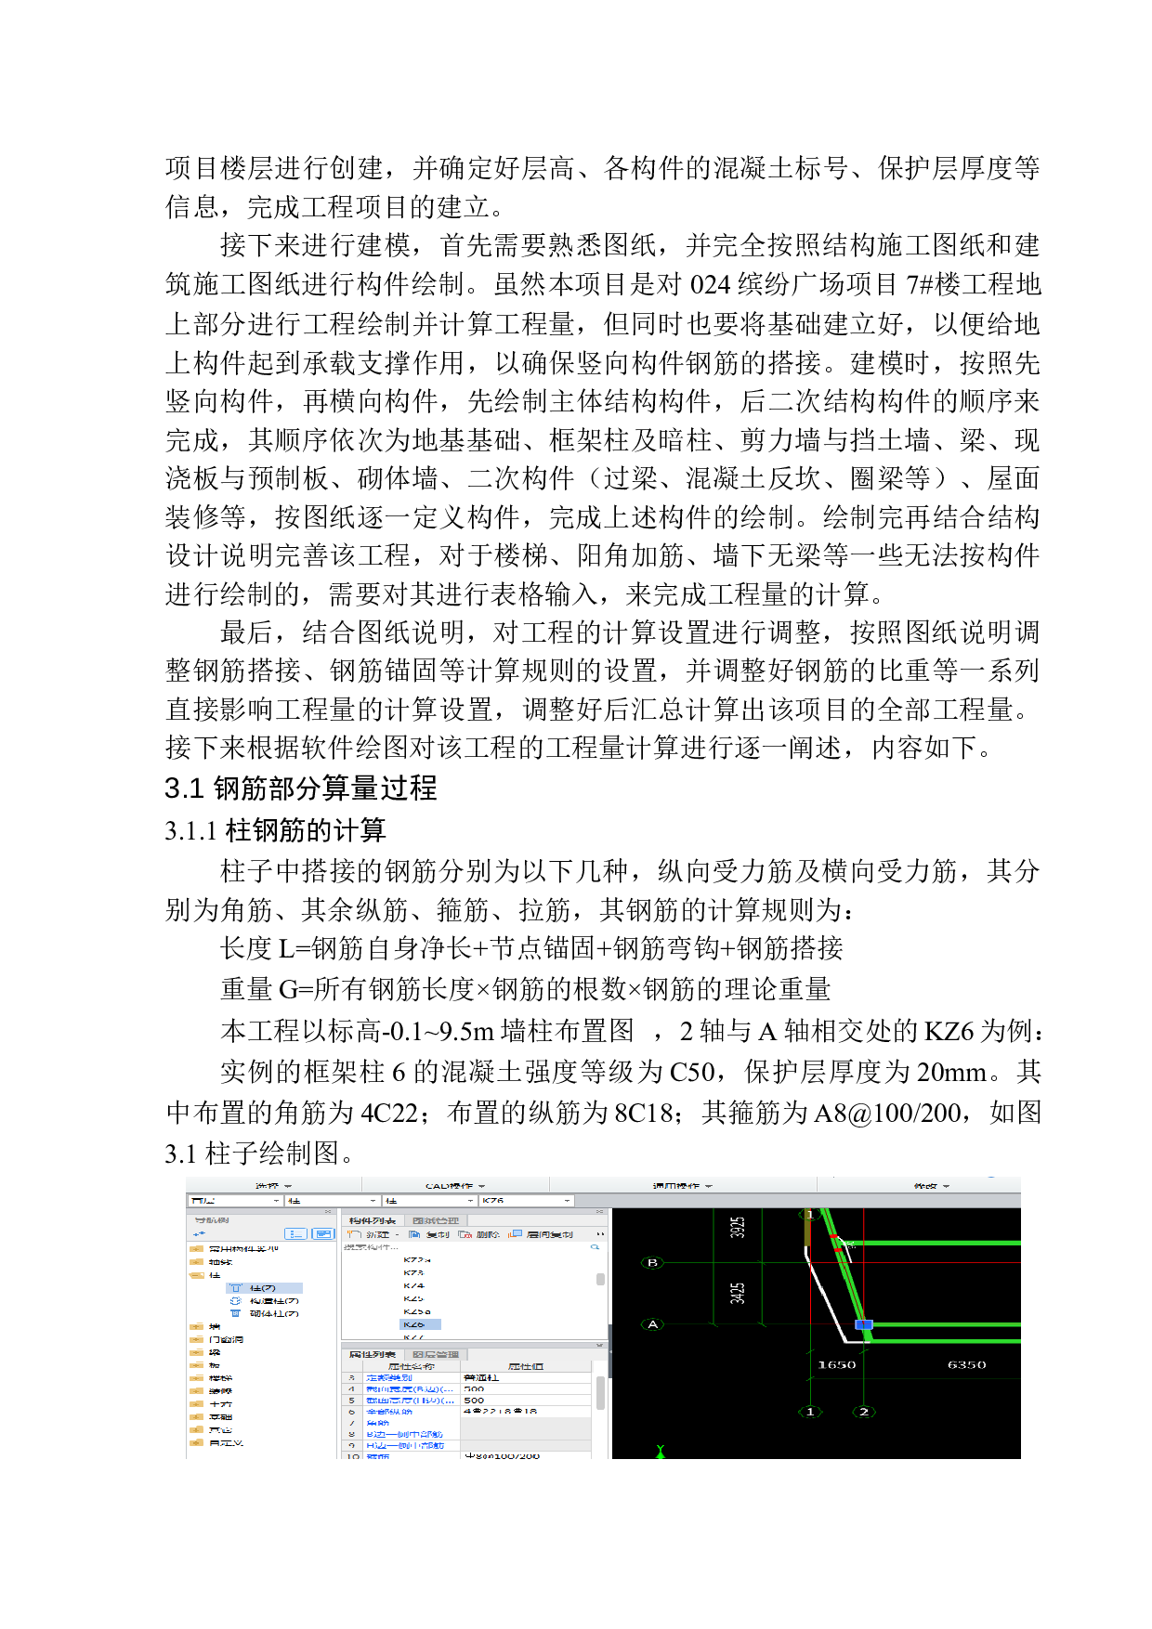
Task: Switch to the 图层管理 tab
Action: coord(436,1354)
